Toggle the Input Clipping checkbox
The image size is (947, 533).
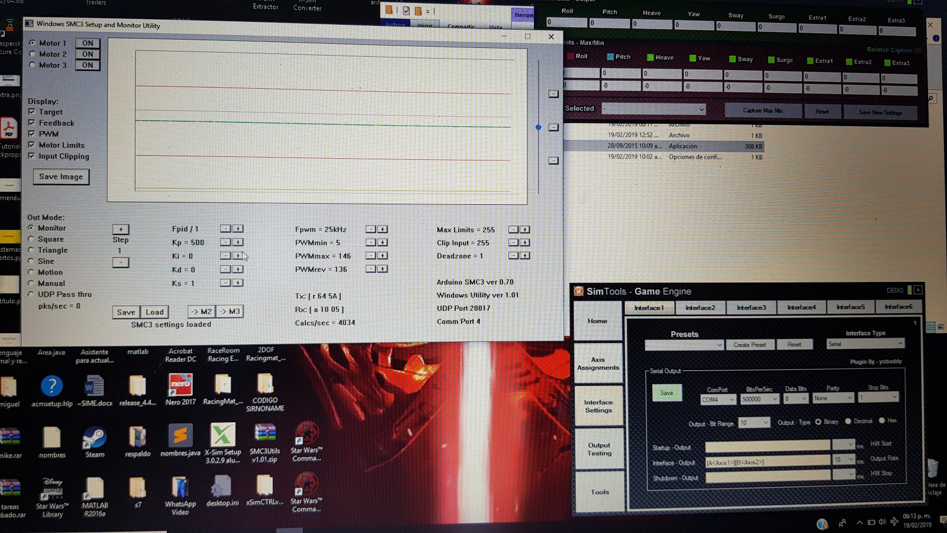tap(32, 156)
